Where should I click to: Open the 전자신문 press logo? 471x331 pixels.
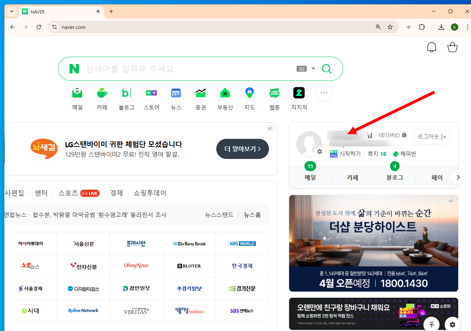[x=83, y=266]
